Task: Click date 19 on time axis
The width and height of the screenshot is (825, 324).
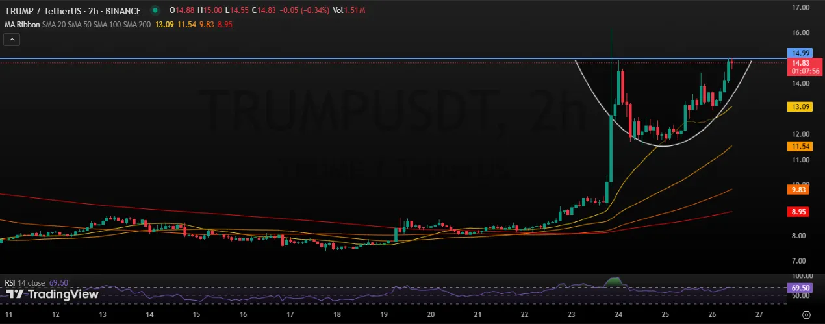Action: coord(384,314)
